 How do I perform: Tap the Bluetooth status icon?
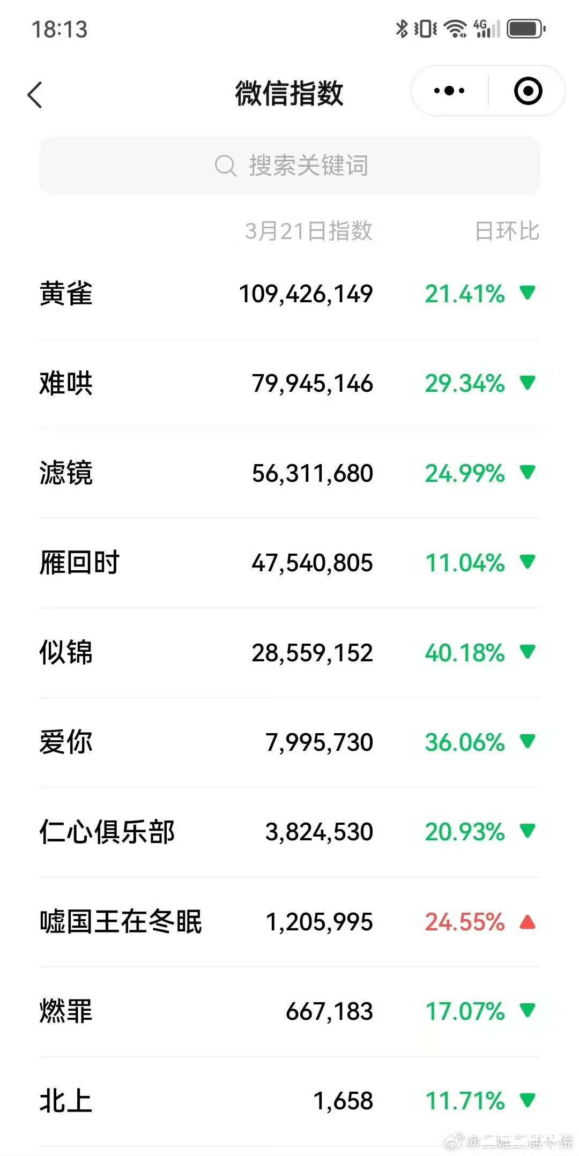[x=401, y=28]
